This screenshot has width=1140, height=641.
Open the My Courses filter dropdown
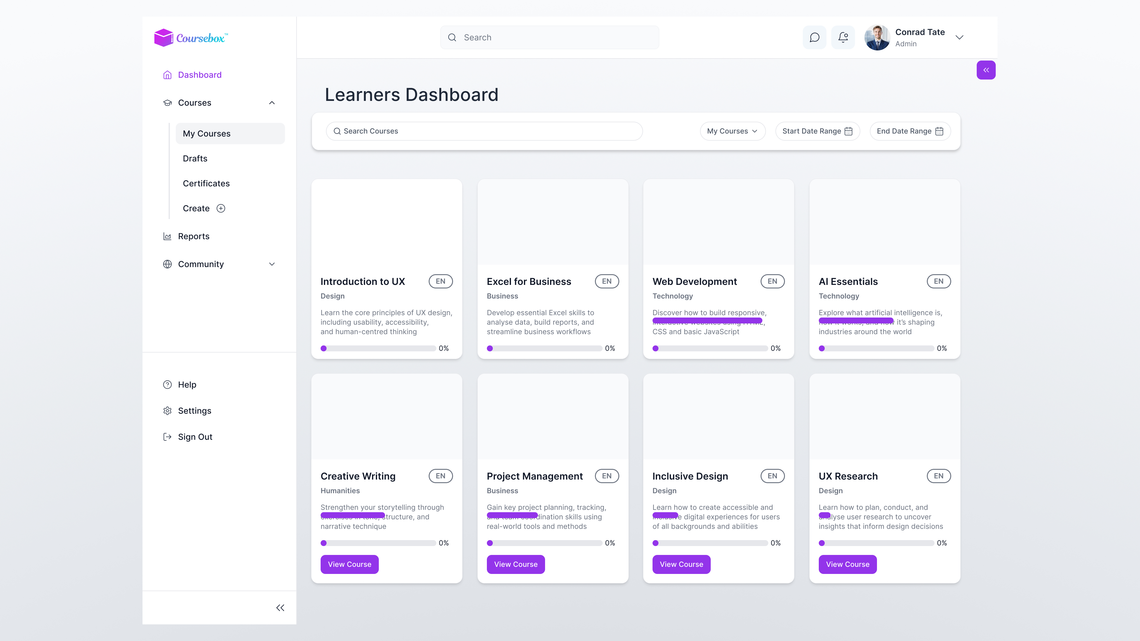pyautogui.click(x=732, y=131)
